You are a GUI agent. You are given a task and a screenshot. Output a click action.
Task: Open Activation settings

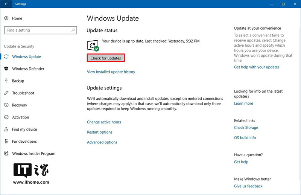21,117
